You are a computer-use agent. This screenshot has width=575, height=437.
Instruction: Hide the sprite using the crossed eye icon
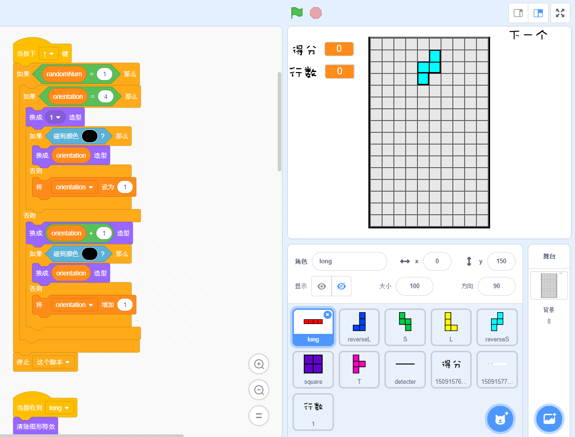pos(342,286)
